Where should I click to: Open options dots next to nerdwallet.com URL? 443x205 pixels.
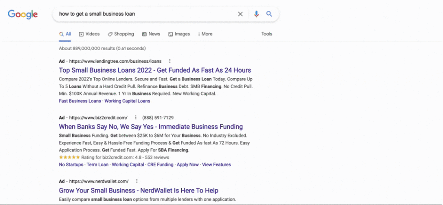click(x=137, y=181)
